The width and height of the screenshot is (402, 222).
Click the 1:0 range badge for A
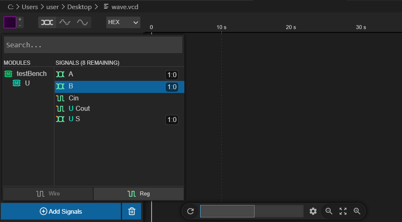[172, 75]
